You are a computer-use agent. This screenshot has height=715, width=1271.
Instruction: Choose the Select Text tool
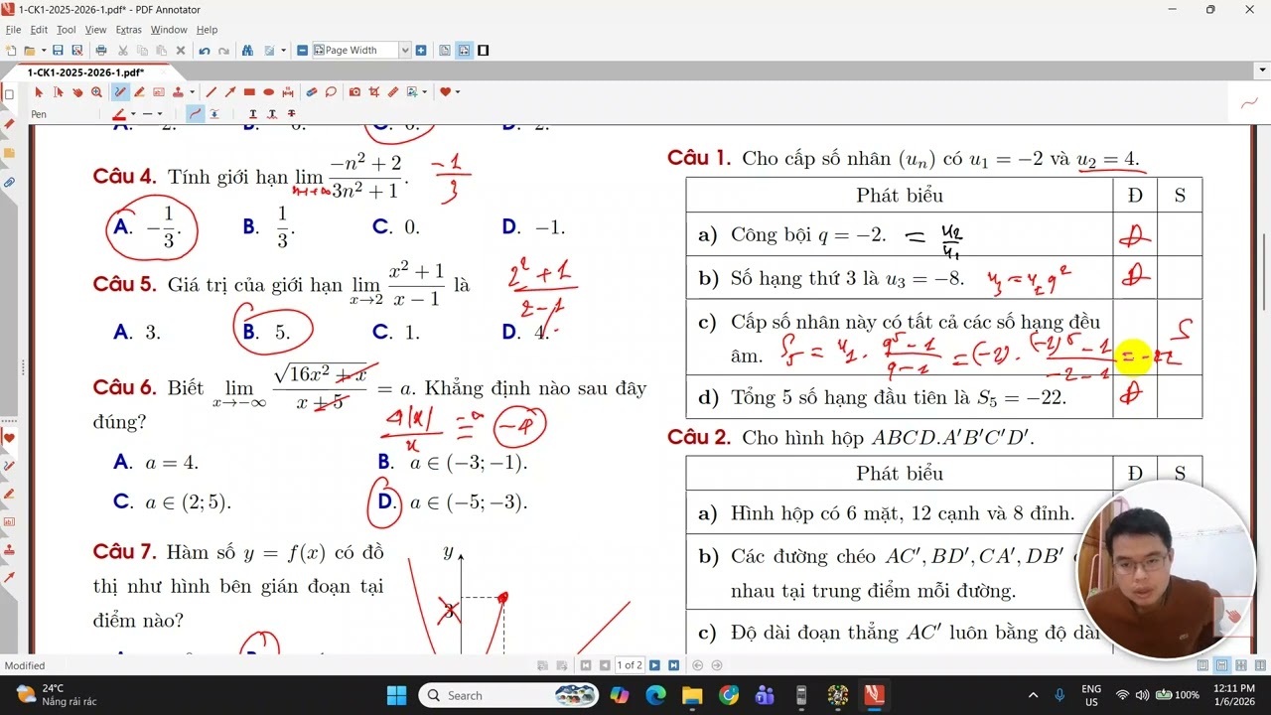click(59, 91)
